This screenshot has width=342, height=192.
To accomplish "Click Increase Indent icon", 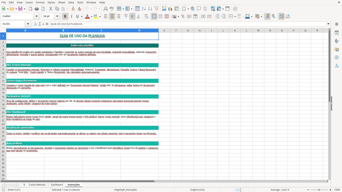I will (217, 16).
